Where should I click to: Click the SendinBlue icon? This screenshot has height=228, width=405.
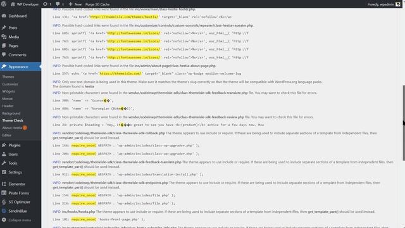(x=4, y=211)
